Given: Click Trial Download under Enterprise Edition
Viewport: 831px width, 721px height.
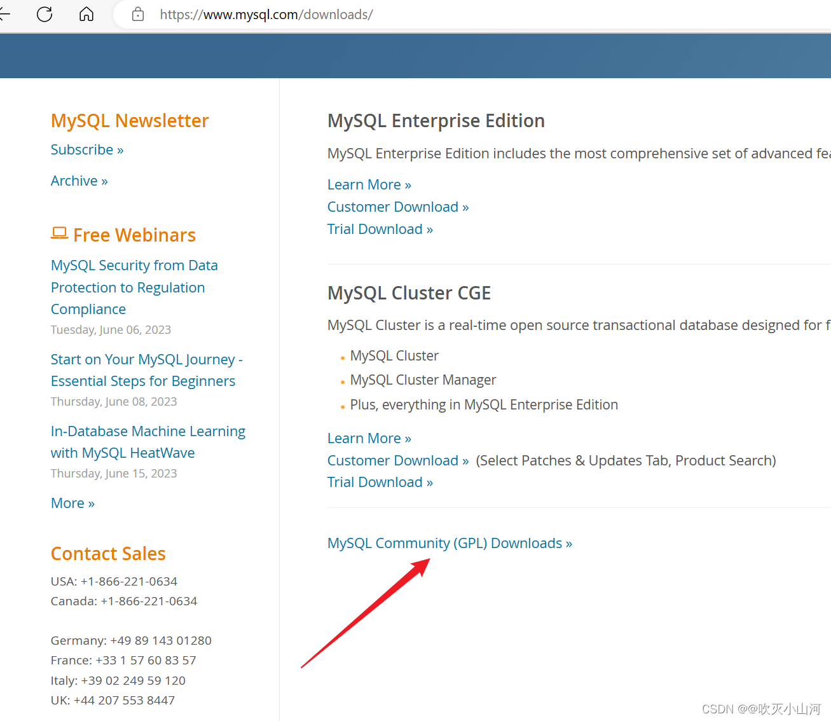Looking at the screenshot, I should click(x=380, y=230).
